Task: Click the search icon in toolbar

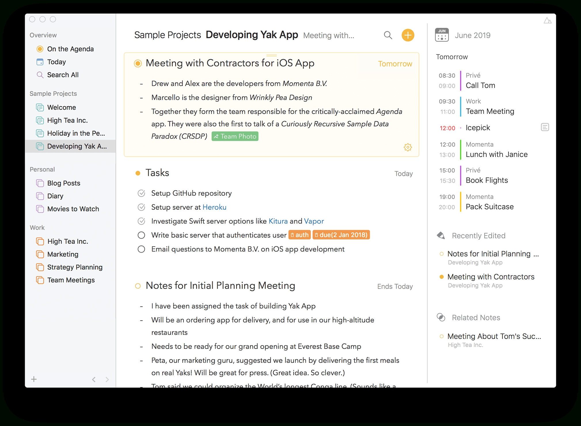Action: (387, 36)
